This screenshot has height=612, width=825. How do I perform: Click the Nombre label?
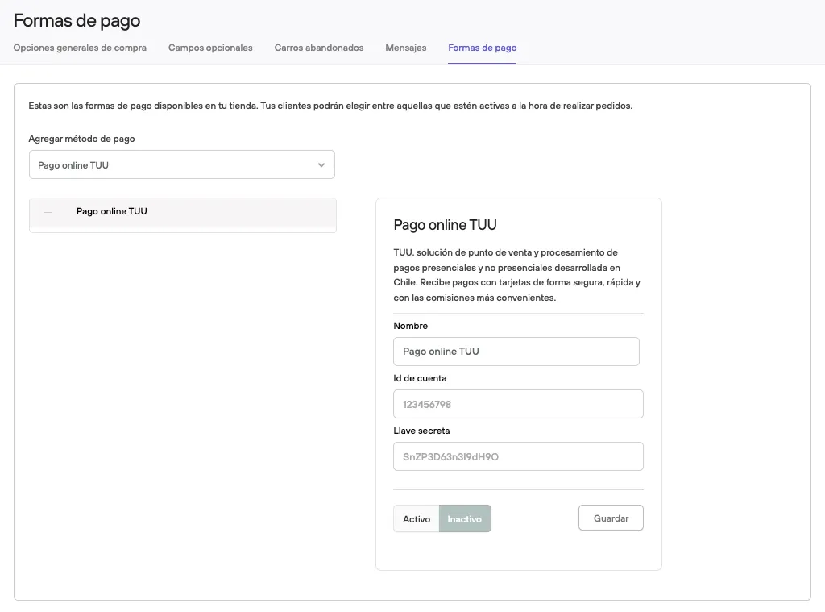(x=410, y=326)
